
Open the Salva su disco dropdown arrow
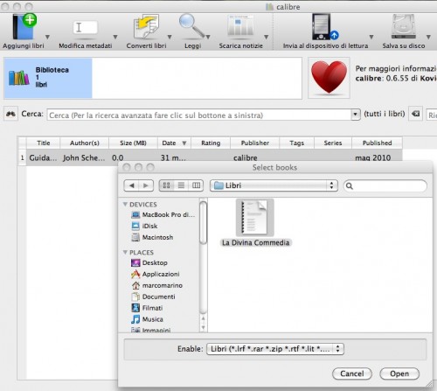click(x=428, y=37)
